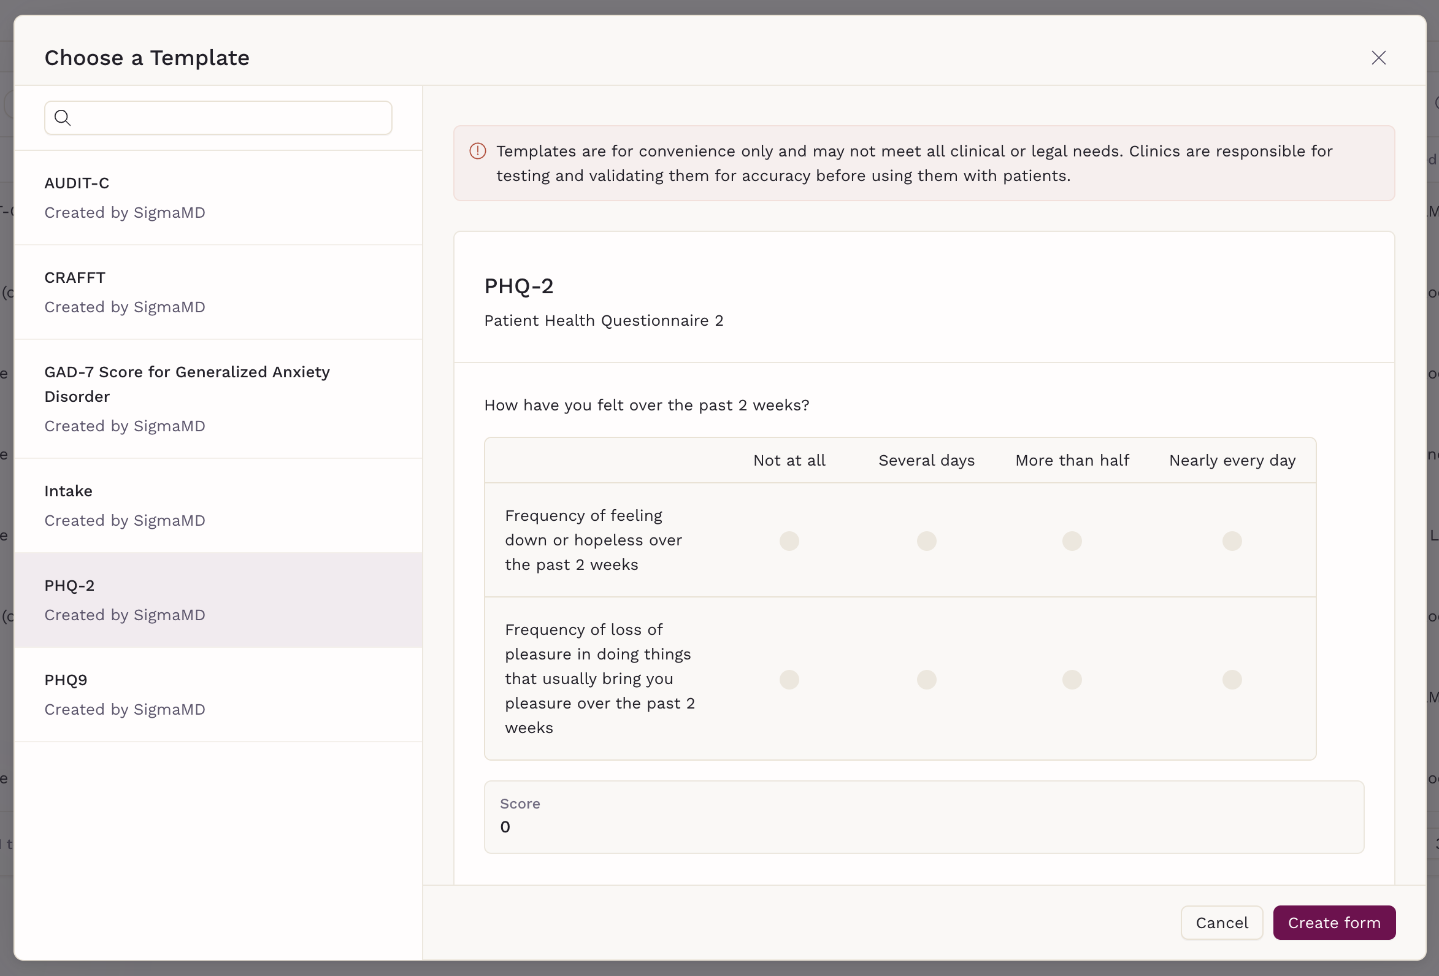Screen dimensions: 1439x976
Task: Choose 'Not at all' for loss of pleasure
Action: click(789, 679)
